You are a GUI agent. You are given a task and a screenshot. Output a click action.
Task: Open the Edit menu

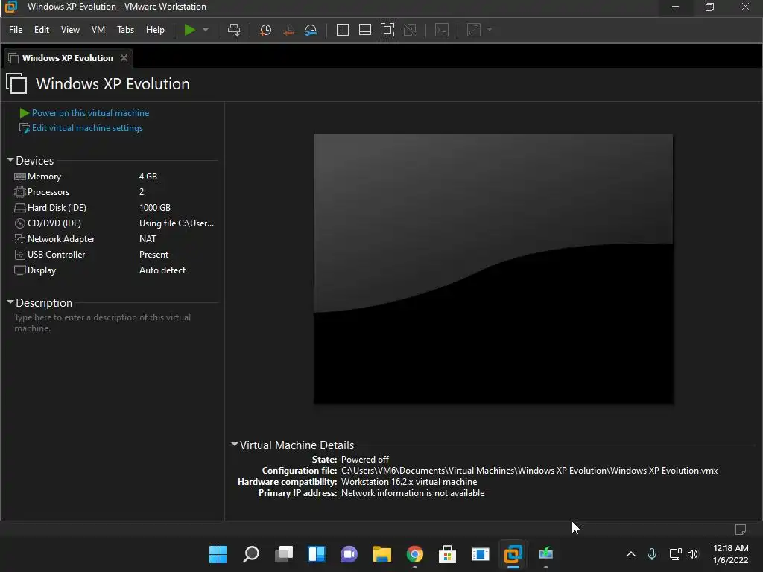tap(42, 30)
